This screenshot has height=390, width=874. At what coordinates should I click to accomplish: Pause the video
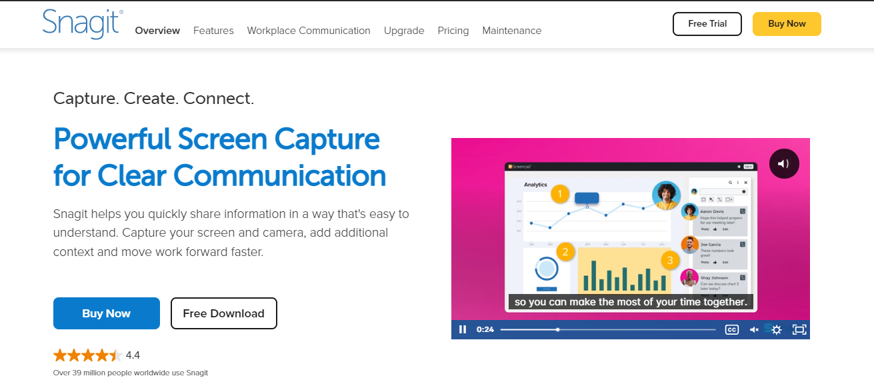[x=463, y=329]
